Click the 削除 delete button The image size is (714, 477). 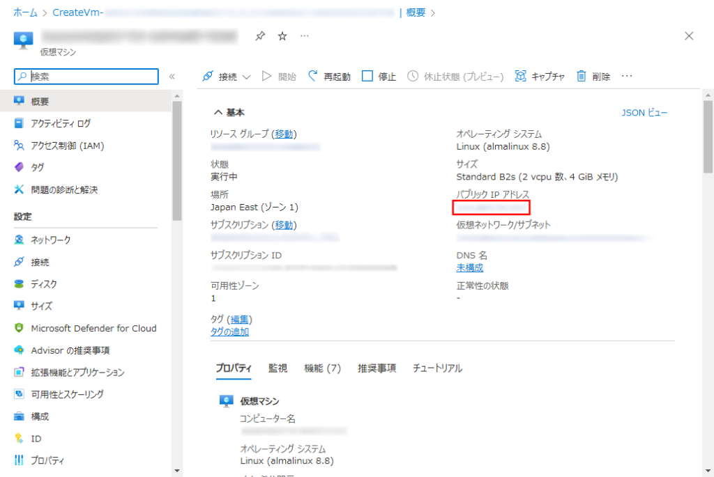(x=593, y=77)
